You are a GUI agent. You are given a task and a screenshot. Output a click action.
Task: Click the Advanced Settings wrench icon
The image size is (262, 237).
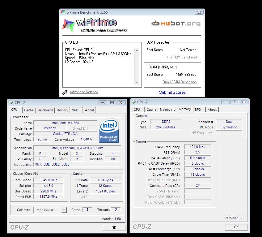[65, 92]
